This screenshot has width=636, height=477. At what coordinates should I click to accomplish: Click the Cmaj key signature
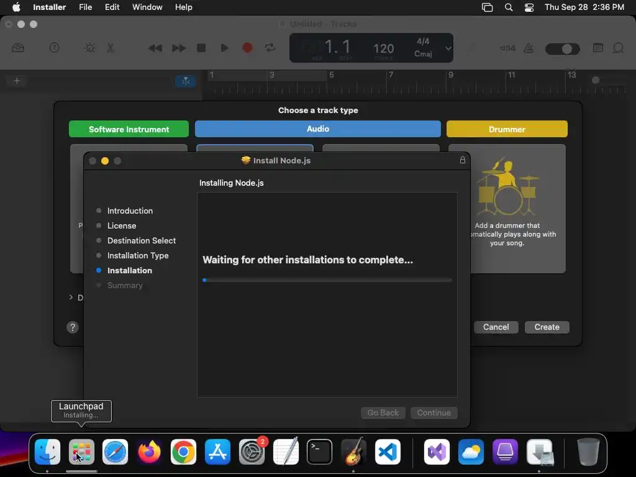point(423,54)
